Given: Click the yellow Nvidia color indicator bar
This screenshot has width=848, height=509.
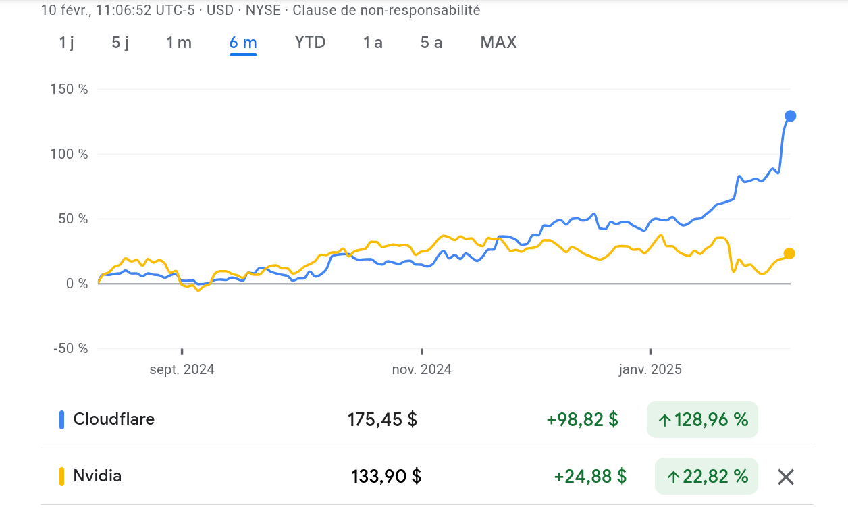Looking at the screenshot, I should [x=61, y=476].
